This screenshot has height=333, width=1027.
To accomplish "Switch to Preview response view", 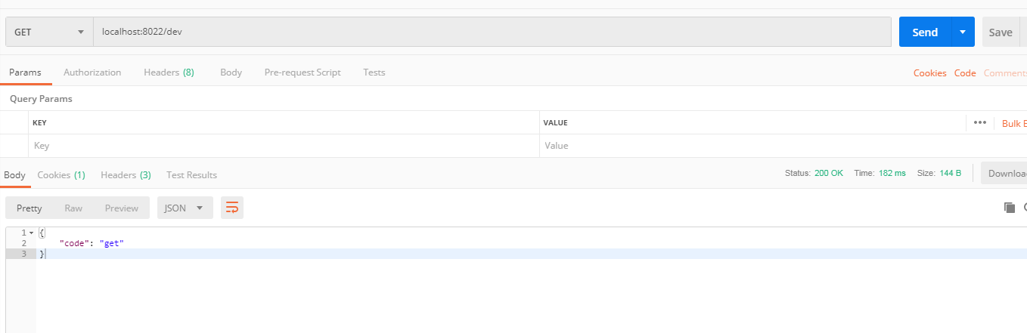I will click(x=122, y=208).
